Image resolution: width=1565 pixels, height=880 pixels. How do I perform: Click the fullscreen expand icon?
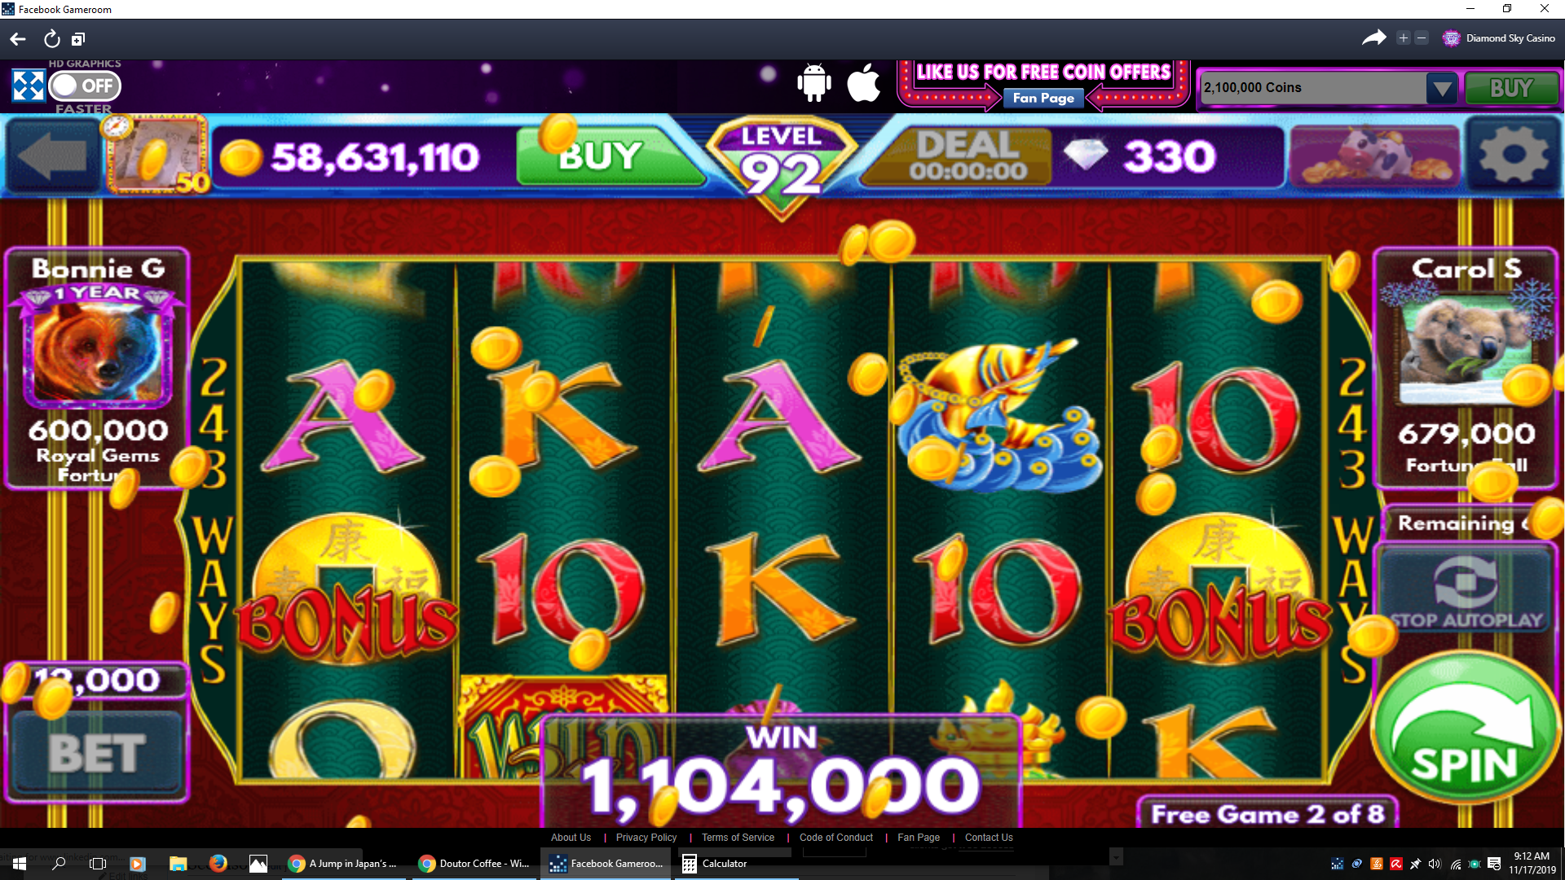[x=28, y=86]
